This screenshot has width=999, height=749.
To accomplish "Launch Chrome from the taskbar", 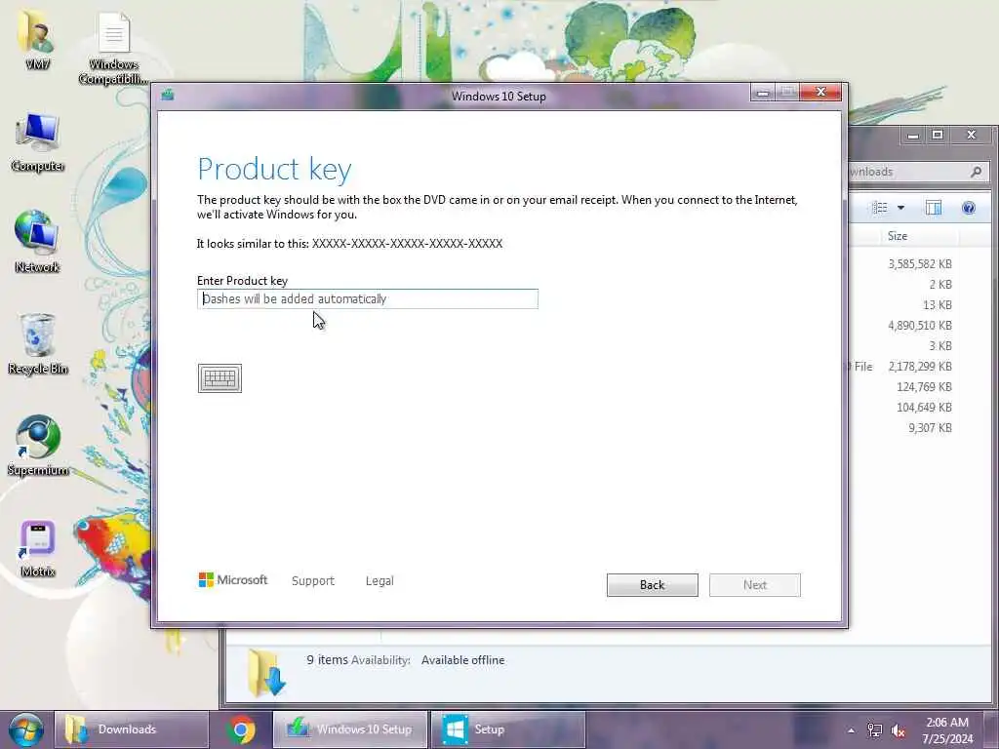I will click(241, 729).
